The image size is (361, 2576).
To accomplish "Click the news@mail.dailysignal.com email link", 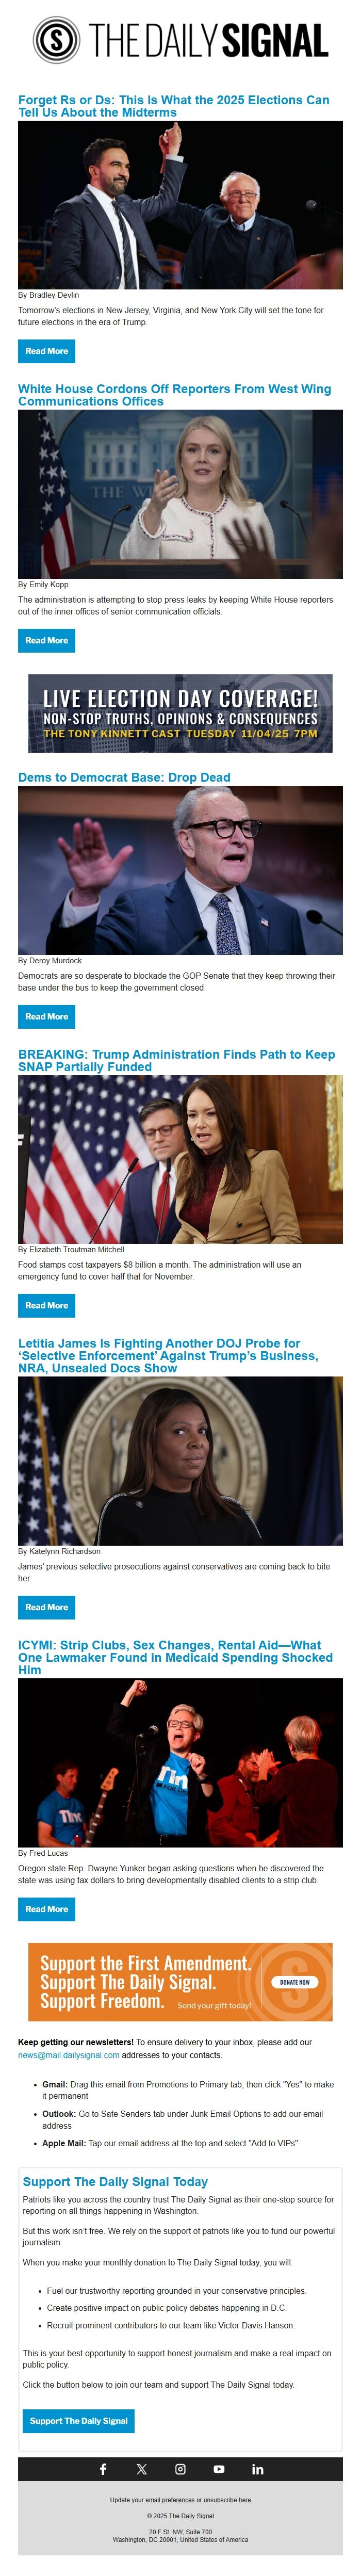I will (x=68, y=2055).
